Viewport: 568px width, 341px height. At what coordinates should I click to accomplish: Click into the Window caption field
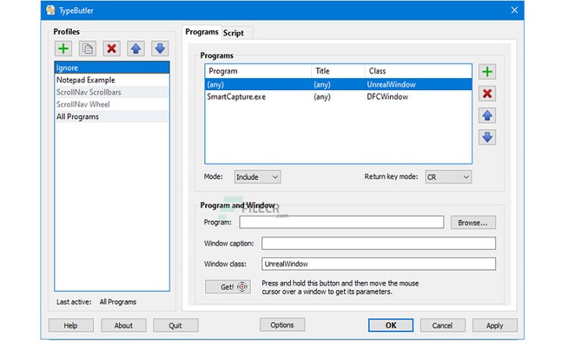pos(378,243)
